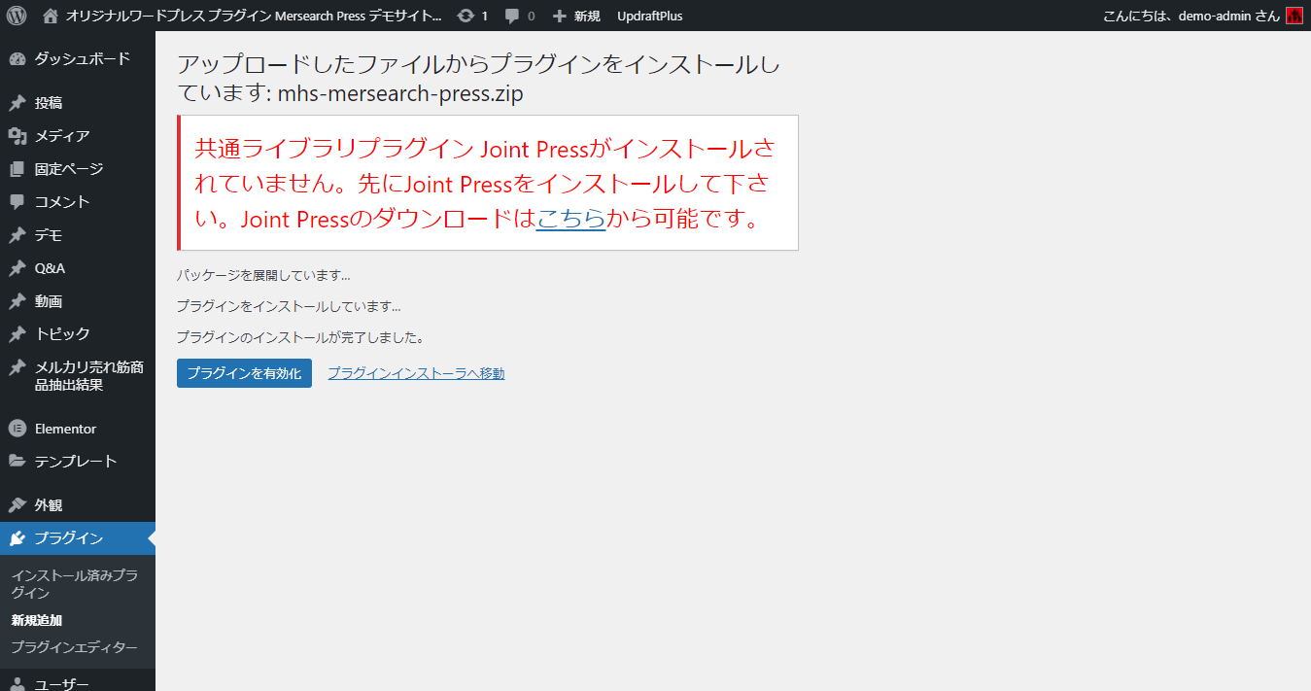Click プラグインのインストールが完了しました。 text

300,337
